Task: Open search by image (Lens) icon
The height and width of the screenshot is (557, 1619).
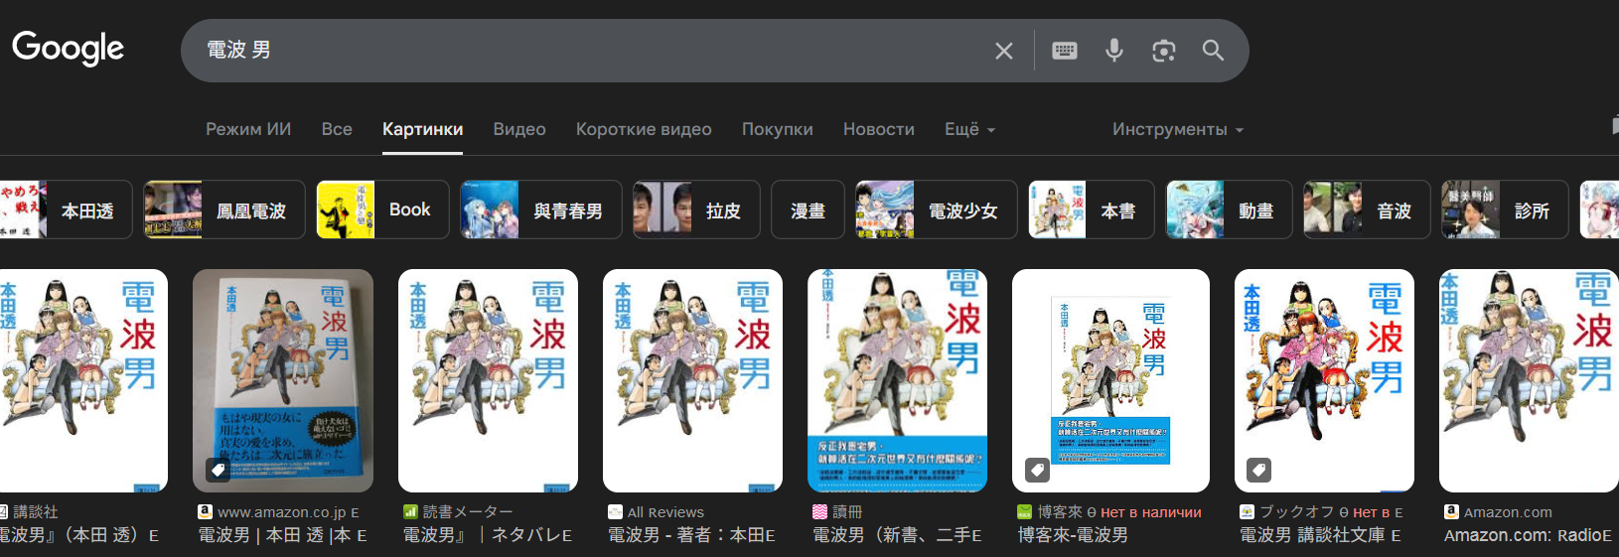Action: click(1163, 51)
